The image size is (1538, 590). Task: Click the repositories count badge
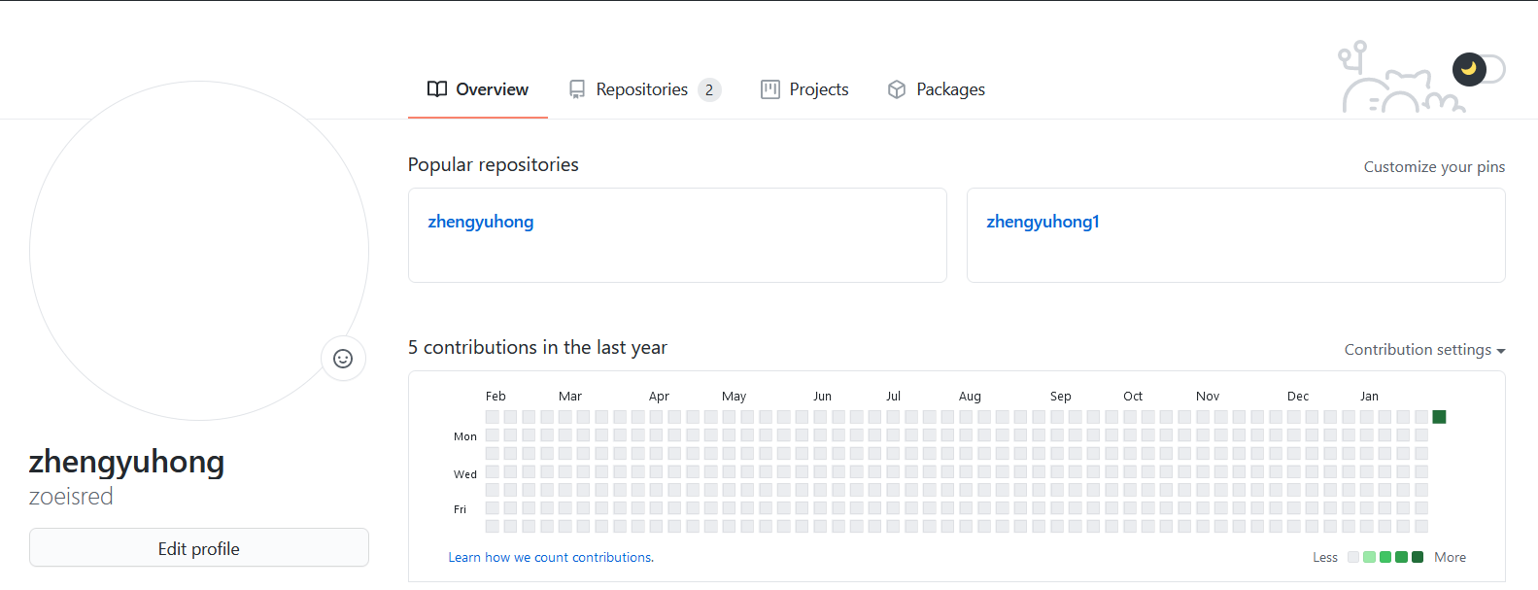(x=709, y=89)
